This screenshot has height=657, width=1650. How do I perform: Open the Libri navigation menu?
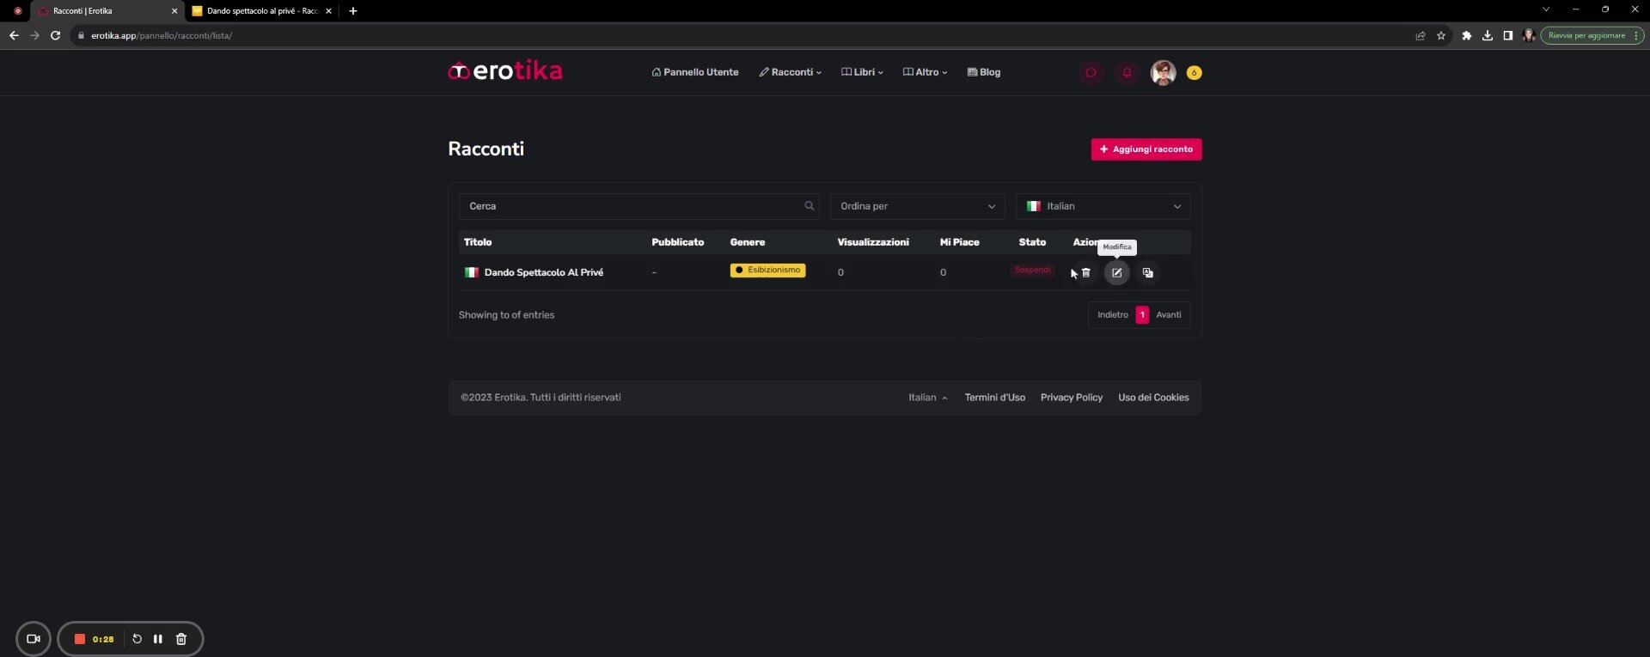(862, 72)
